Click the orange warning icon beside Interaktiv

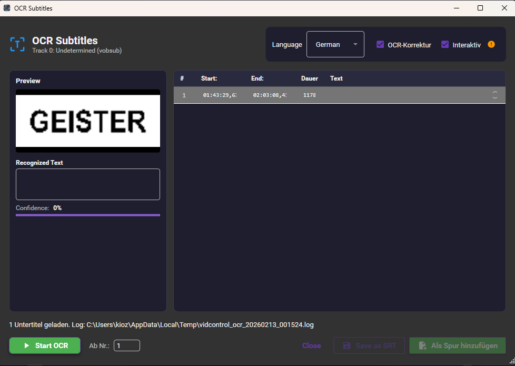tap(491, 45)
